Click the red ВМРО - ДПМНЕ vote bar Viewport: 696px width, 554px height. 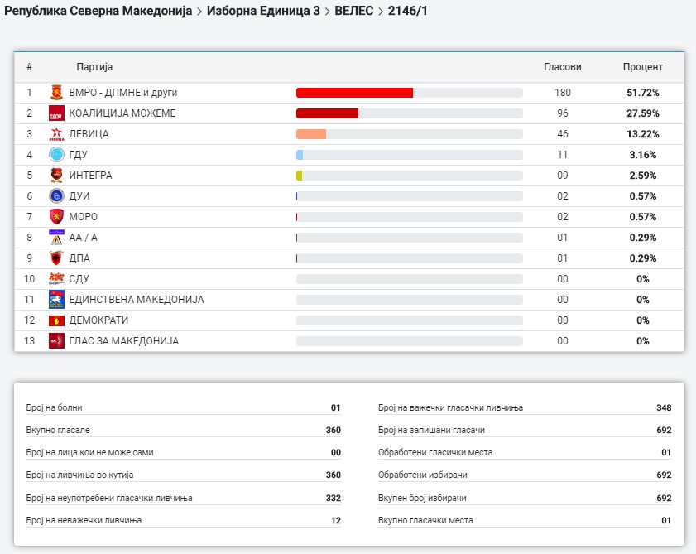(354, 93)
